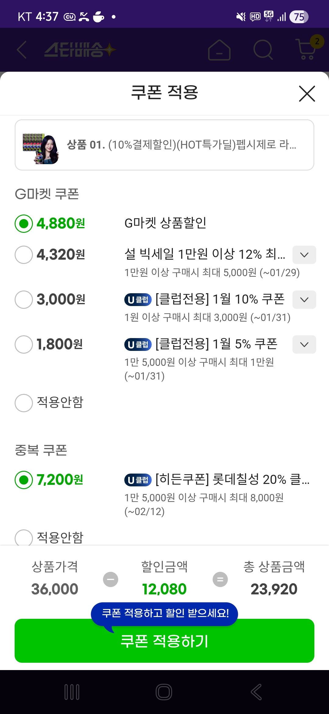
Task: Close the 쿠폰 적용 coupon sheet
Action: click(x=307, y=94)
